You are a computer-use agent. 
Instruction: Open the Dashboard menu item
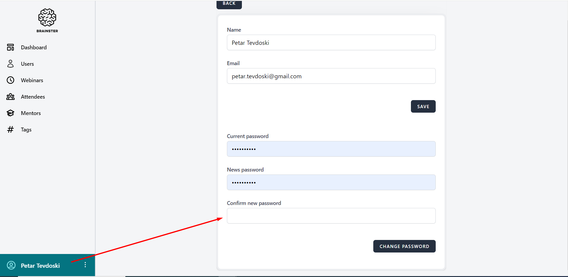click(34, 48)
